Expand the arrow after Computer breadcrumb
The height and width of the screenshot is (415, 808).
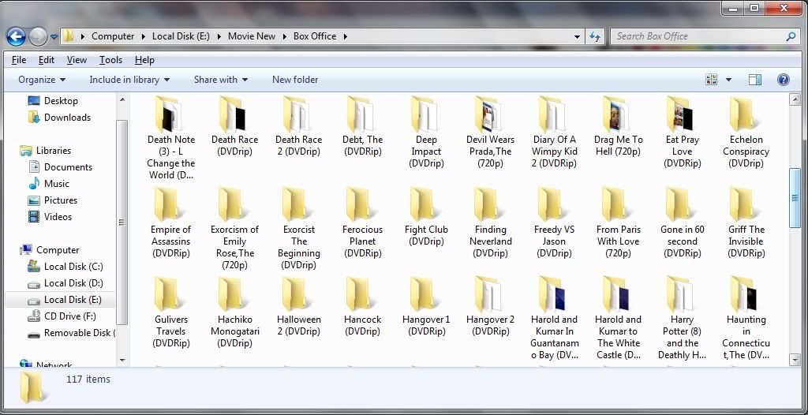click(x=142, y=36)
